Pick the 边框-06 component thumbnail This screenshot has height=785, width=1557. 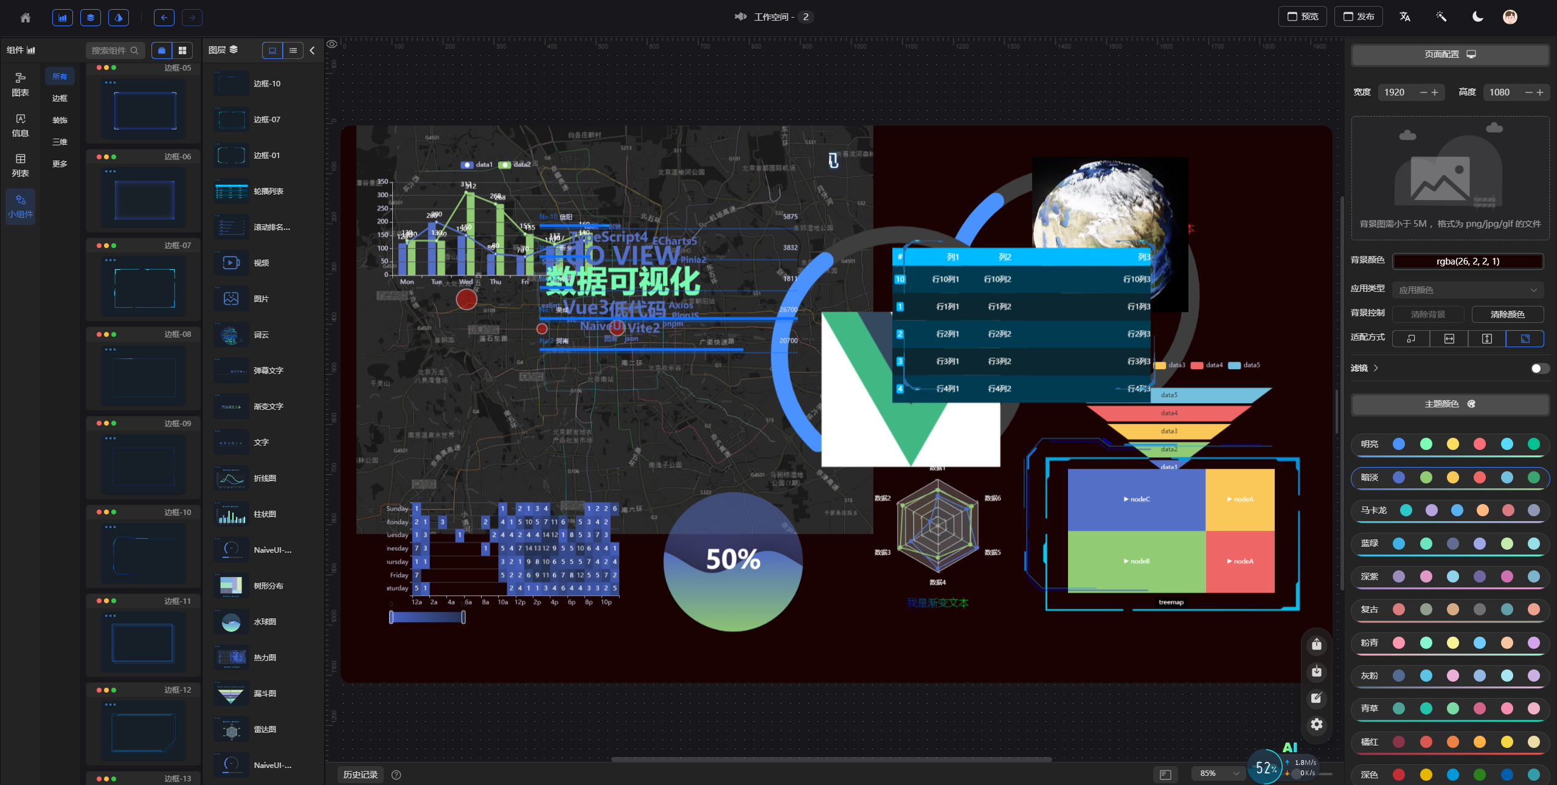[x=144, y=198]
